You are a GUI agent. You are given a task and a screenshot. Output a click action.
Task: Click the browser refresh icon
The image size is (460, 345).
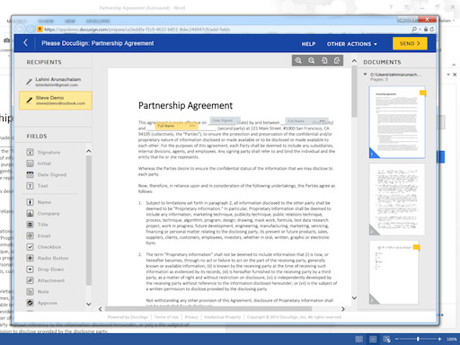pyautogui.click(x=432, y=29)
